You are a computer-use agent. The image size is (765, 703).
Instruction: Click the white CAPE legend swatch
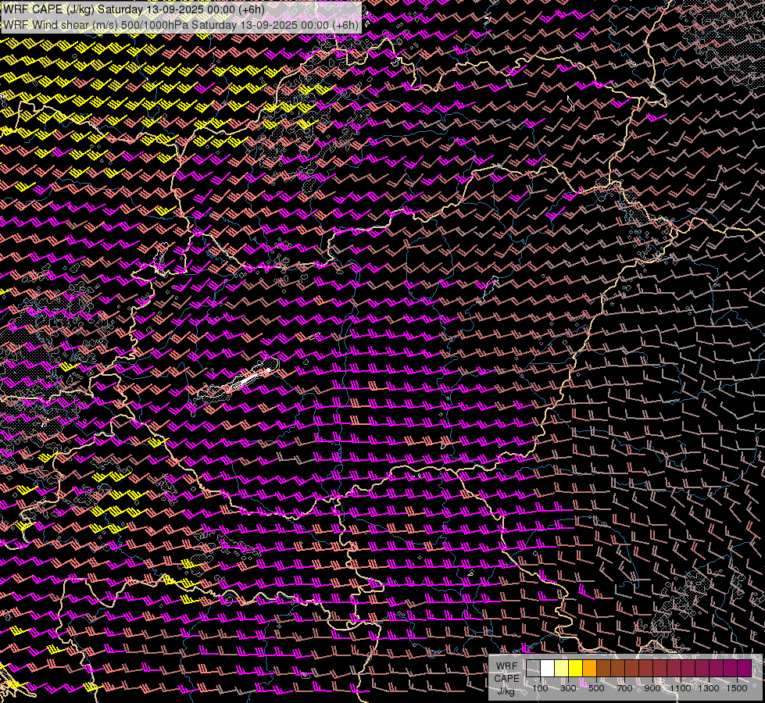pyautogui.click(x=548, y=668)
